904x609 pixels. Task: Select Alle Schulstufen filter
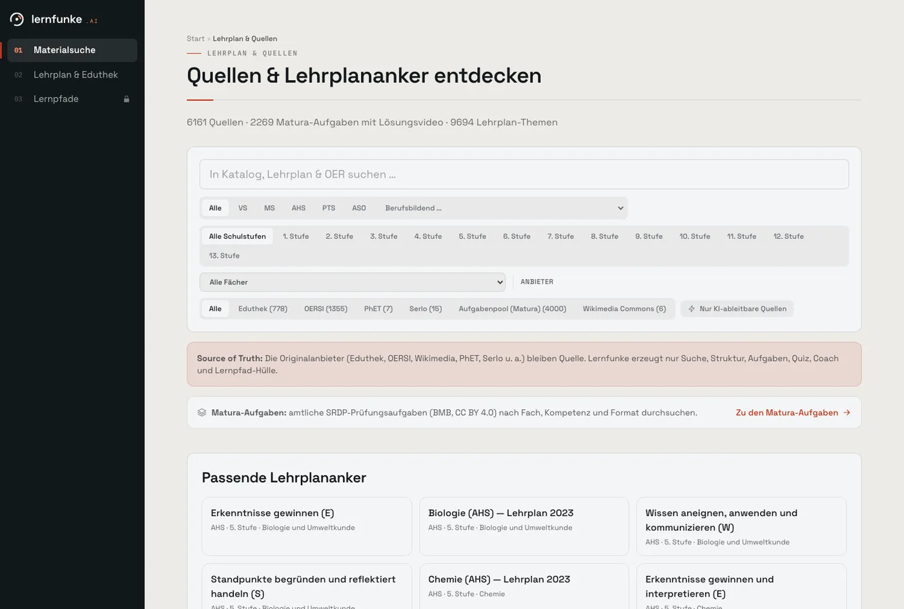[x=238, y=236]
